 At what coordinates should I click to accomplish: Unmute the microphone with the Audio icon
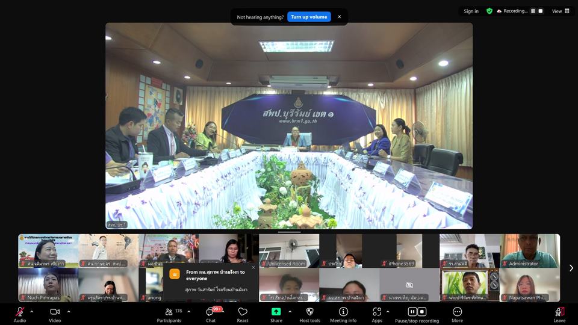pos(20,312)
